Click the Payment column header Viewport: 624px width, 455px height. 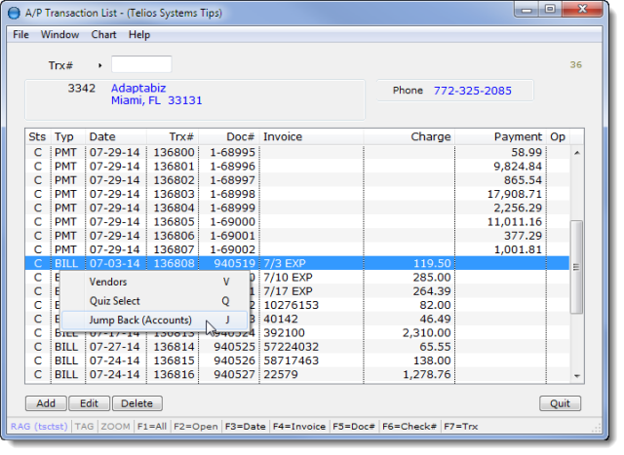coord(518,137)
